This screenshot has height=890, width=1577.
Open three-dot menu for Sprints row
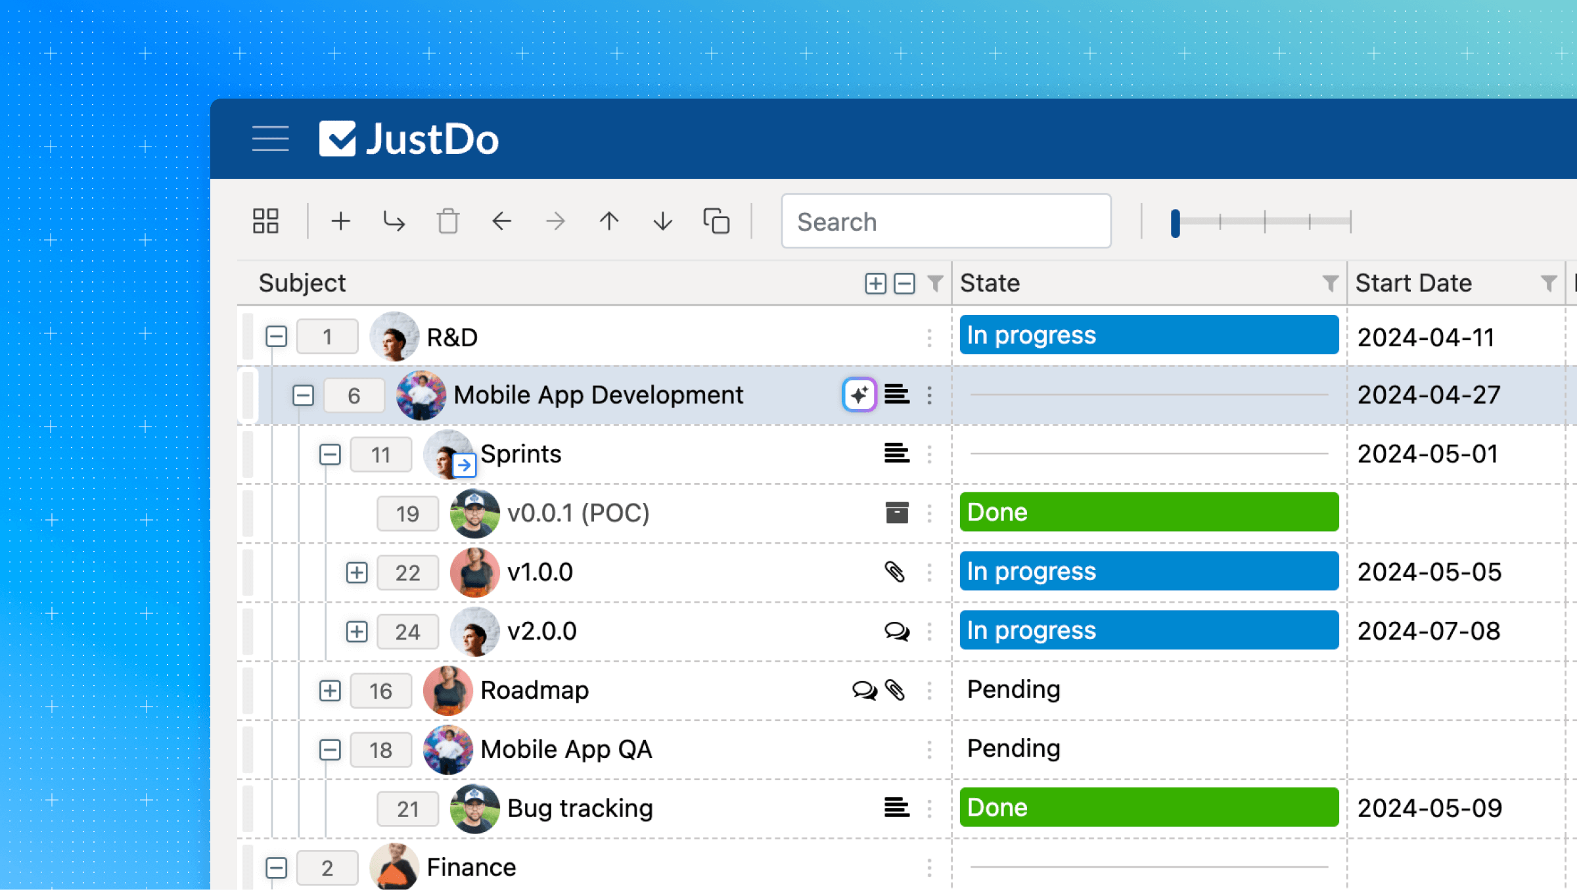(x=929, y=454)
